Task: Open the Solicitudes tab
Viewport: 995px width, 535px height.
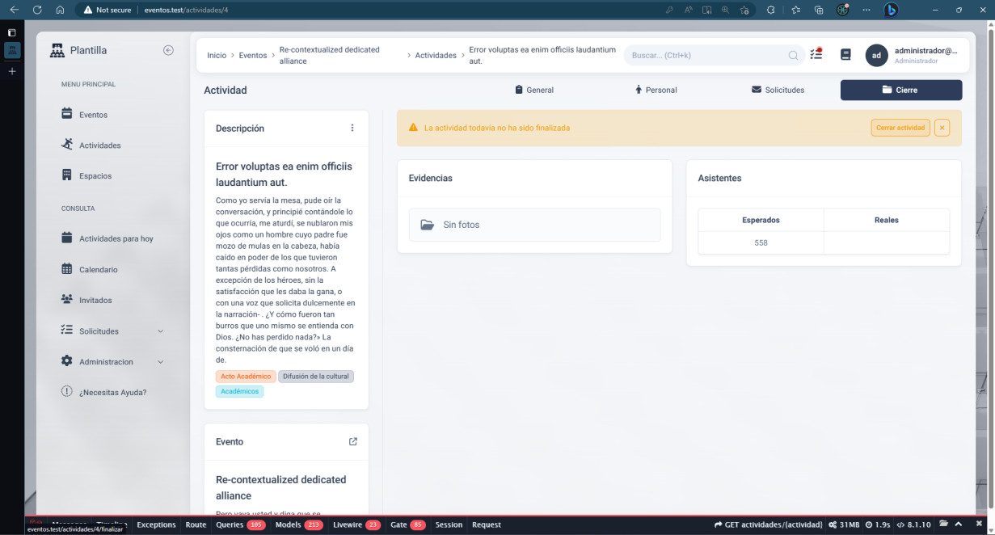Action: (778, 90)
